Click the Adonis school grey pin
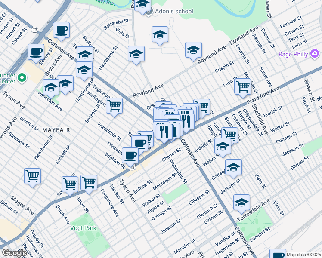Viewport: 322px width, 258px height. [149, 12]
